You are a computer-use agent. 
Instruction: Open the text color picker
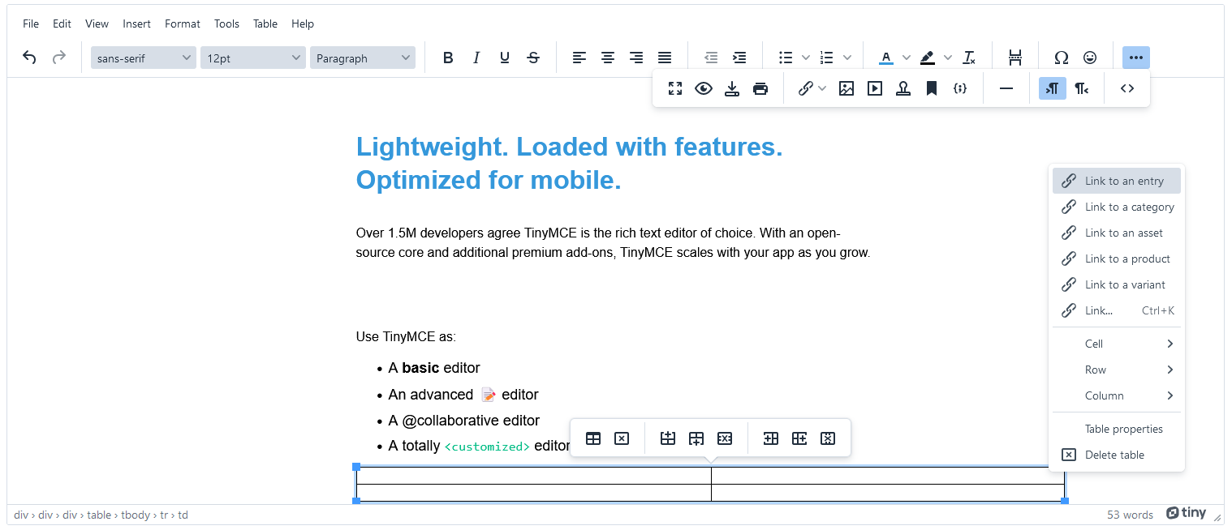pyautogui.click(x=886, y=57)
